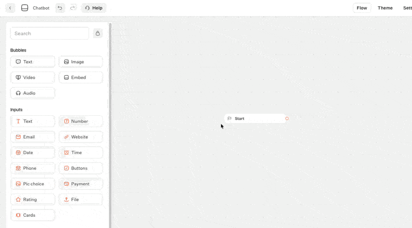Select the Embed bubble block
412x228 pixels.
[x=81, y=78]
